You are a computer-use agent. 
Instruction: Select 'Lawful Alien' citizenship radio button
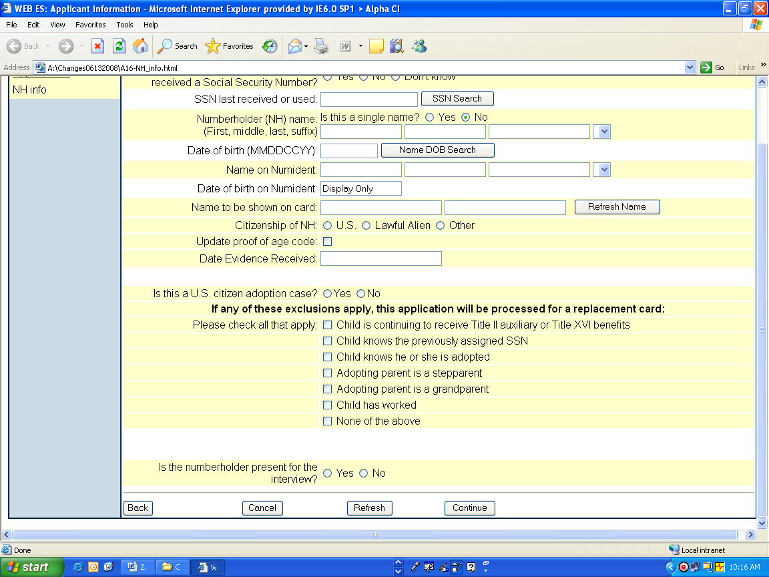coord(366,226)
